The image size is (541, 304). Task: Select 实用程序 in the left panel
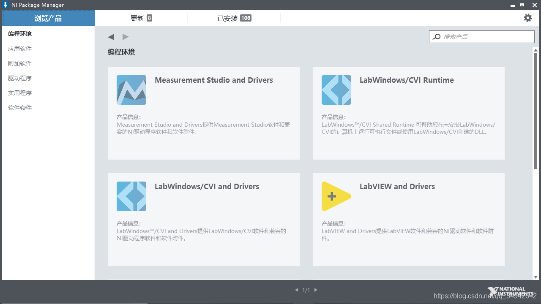coord(19,92)
